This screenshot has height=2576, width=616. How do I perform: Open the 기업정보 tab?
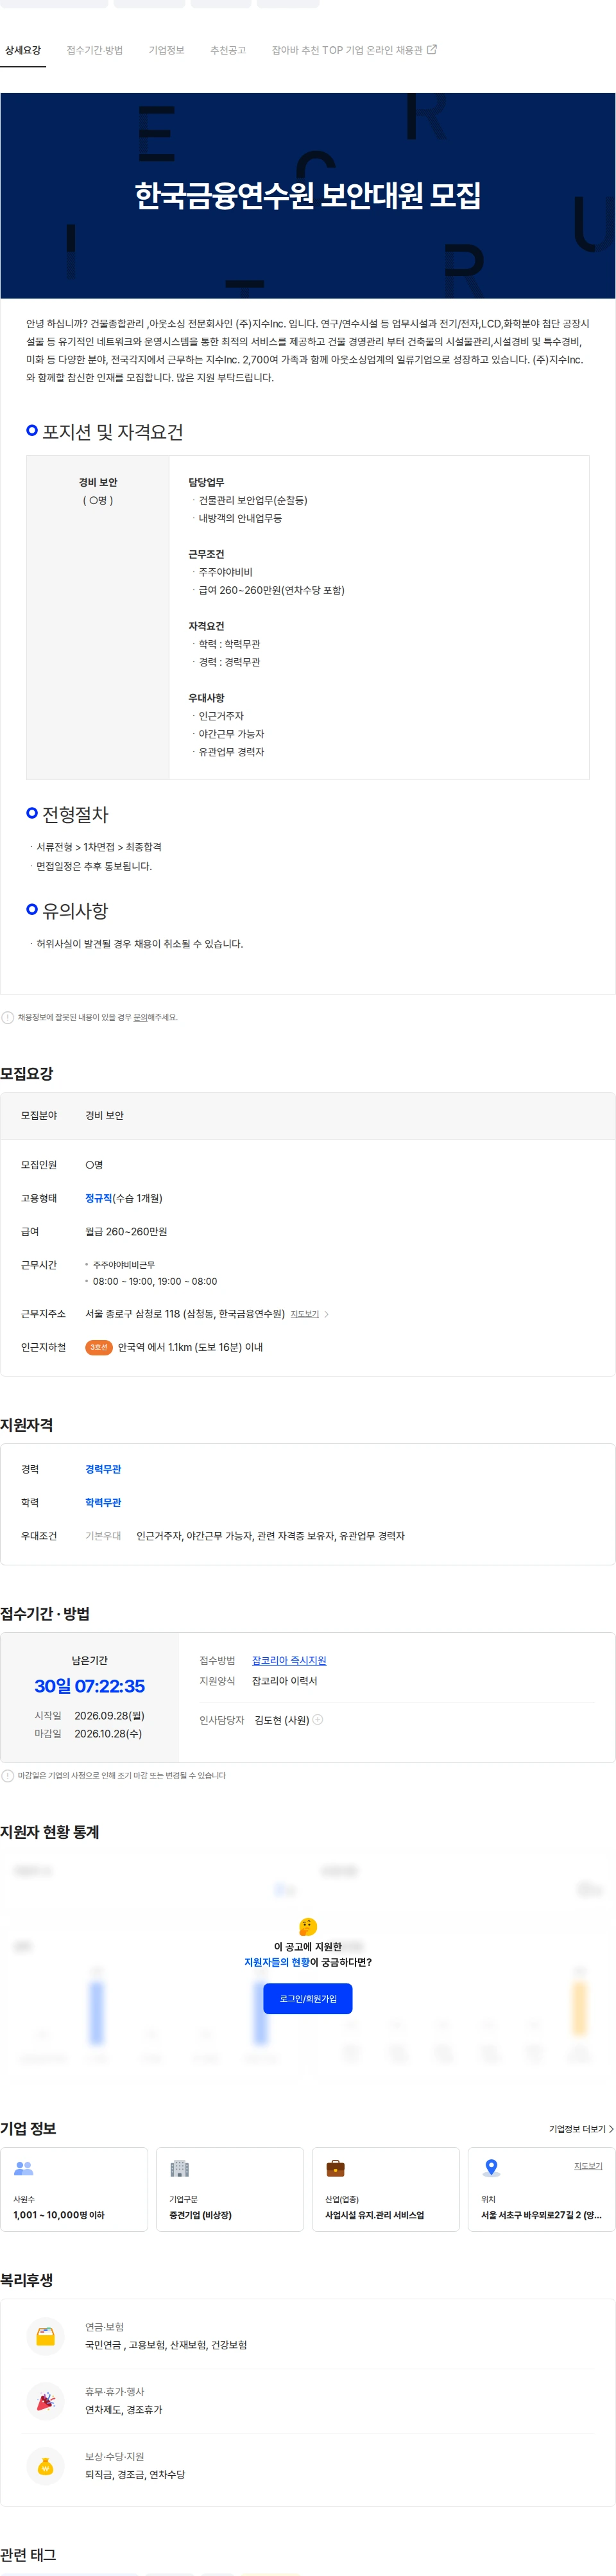click(x=166, y=50)
